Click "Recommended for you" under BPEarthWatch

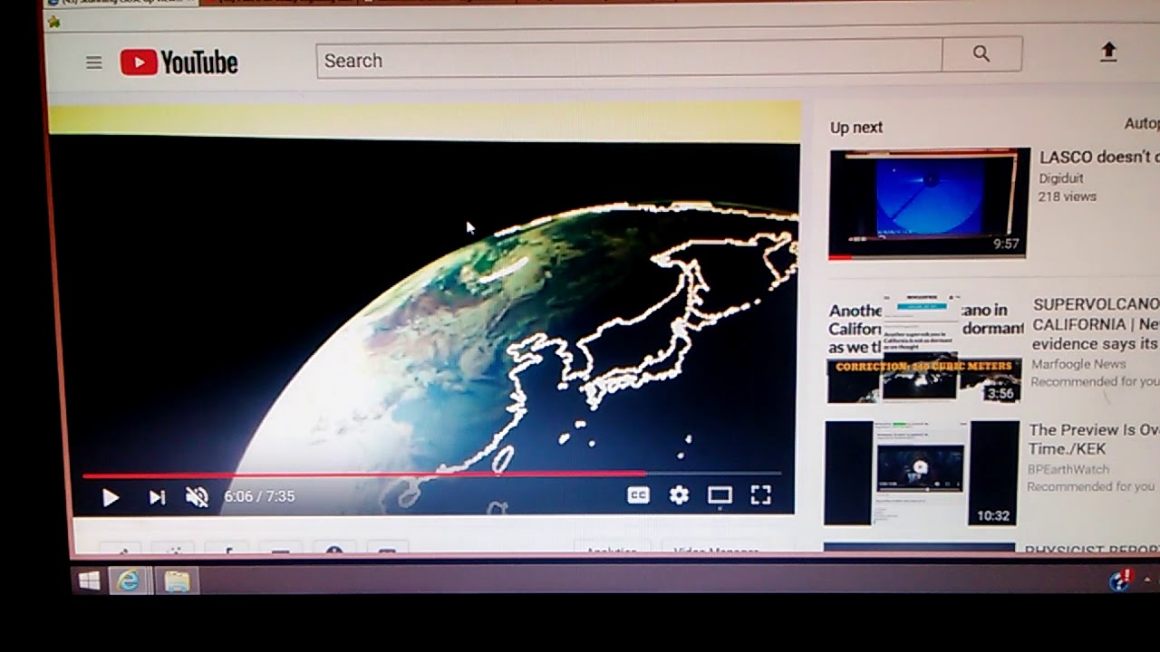coord(1090,486)
